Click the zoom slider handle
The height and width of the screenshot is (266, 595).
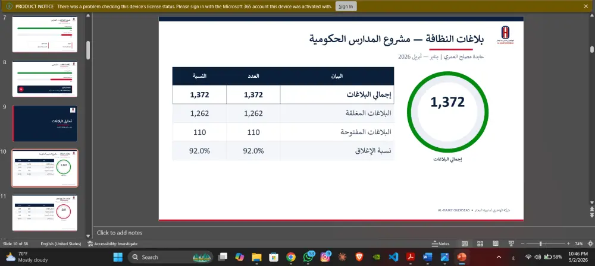pos(540,243)
